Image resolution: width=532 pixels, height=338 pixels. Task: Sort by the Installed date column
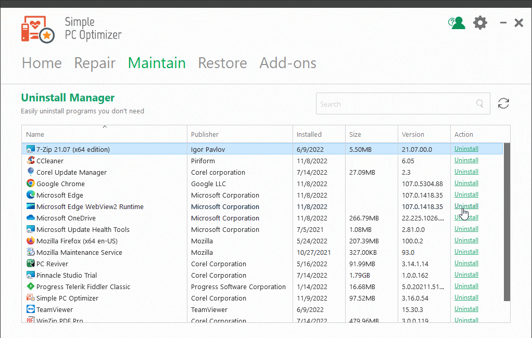pos(319,134)
